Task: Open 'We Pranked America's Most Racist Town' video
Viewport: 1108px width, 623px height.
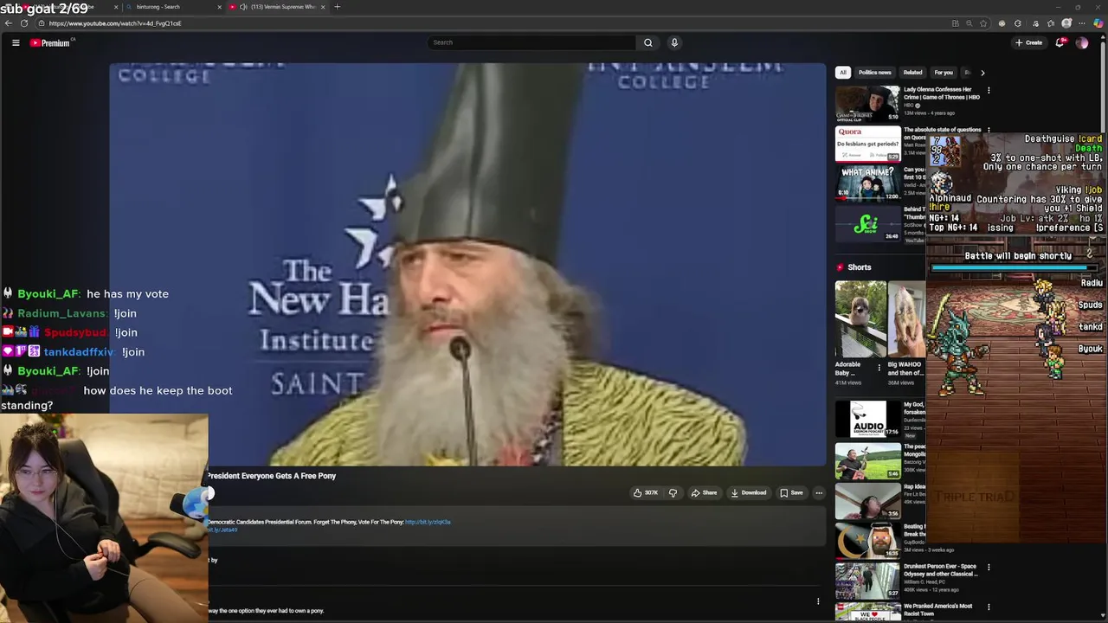Action: tap(937, 610)
